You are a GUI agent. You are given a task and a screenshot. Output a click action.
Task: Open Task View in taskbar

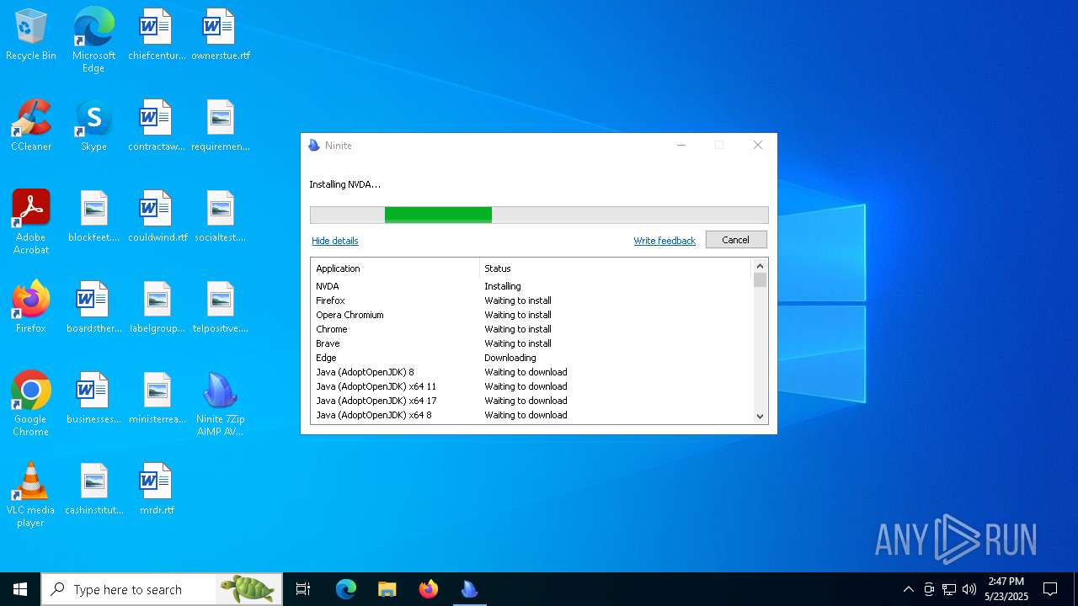point(303,589)
